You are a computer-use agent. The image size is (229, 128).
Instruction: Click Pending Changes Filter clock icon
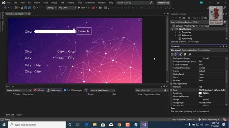[189, 18]
